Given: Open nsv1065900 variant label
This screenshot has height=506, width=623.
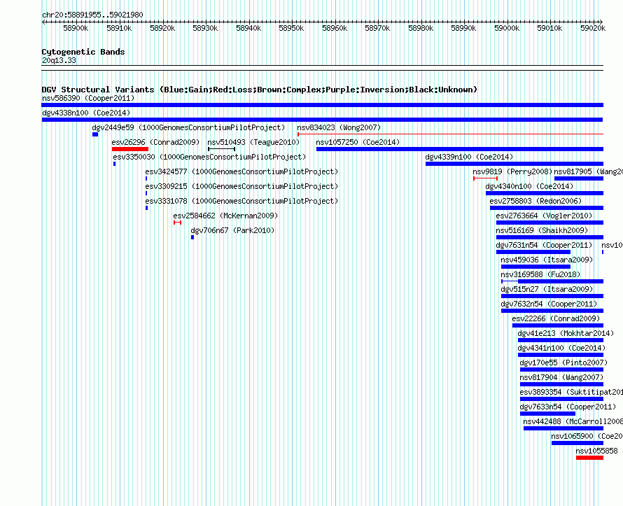Looking at the screenshot, I should (587, 436).
